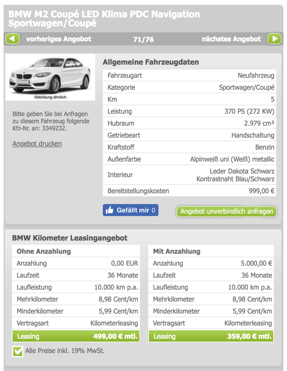Click the 'Neufahrzeug' value
The width and height of the screenshot is (287, 371).
(x=256, y=75)
